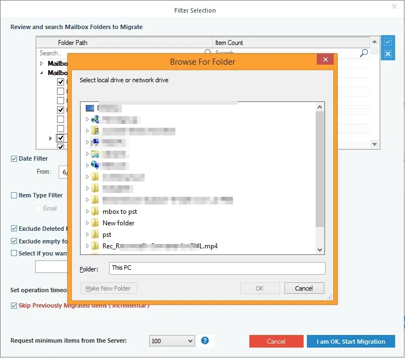Image resolution: width=405 pixels, height=358 pixels.
Task: Click Make New Folder button
Action: [109, 288]
